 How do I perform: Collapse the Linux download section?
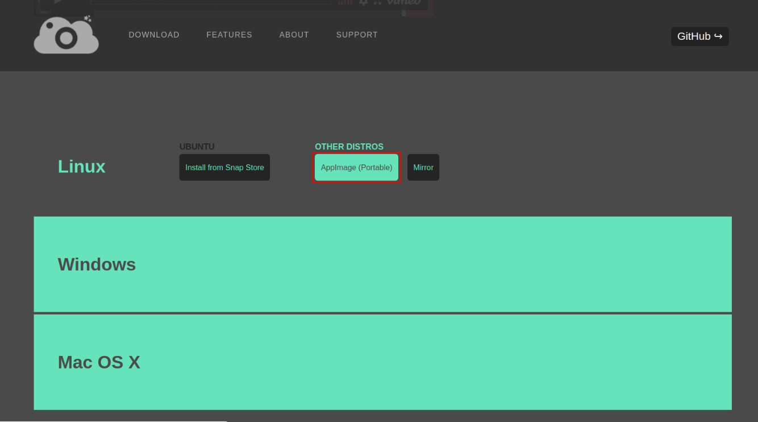[81, 166]
